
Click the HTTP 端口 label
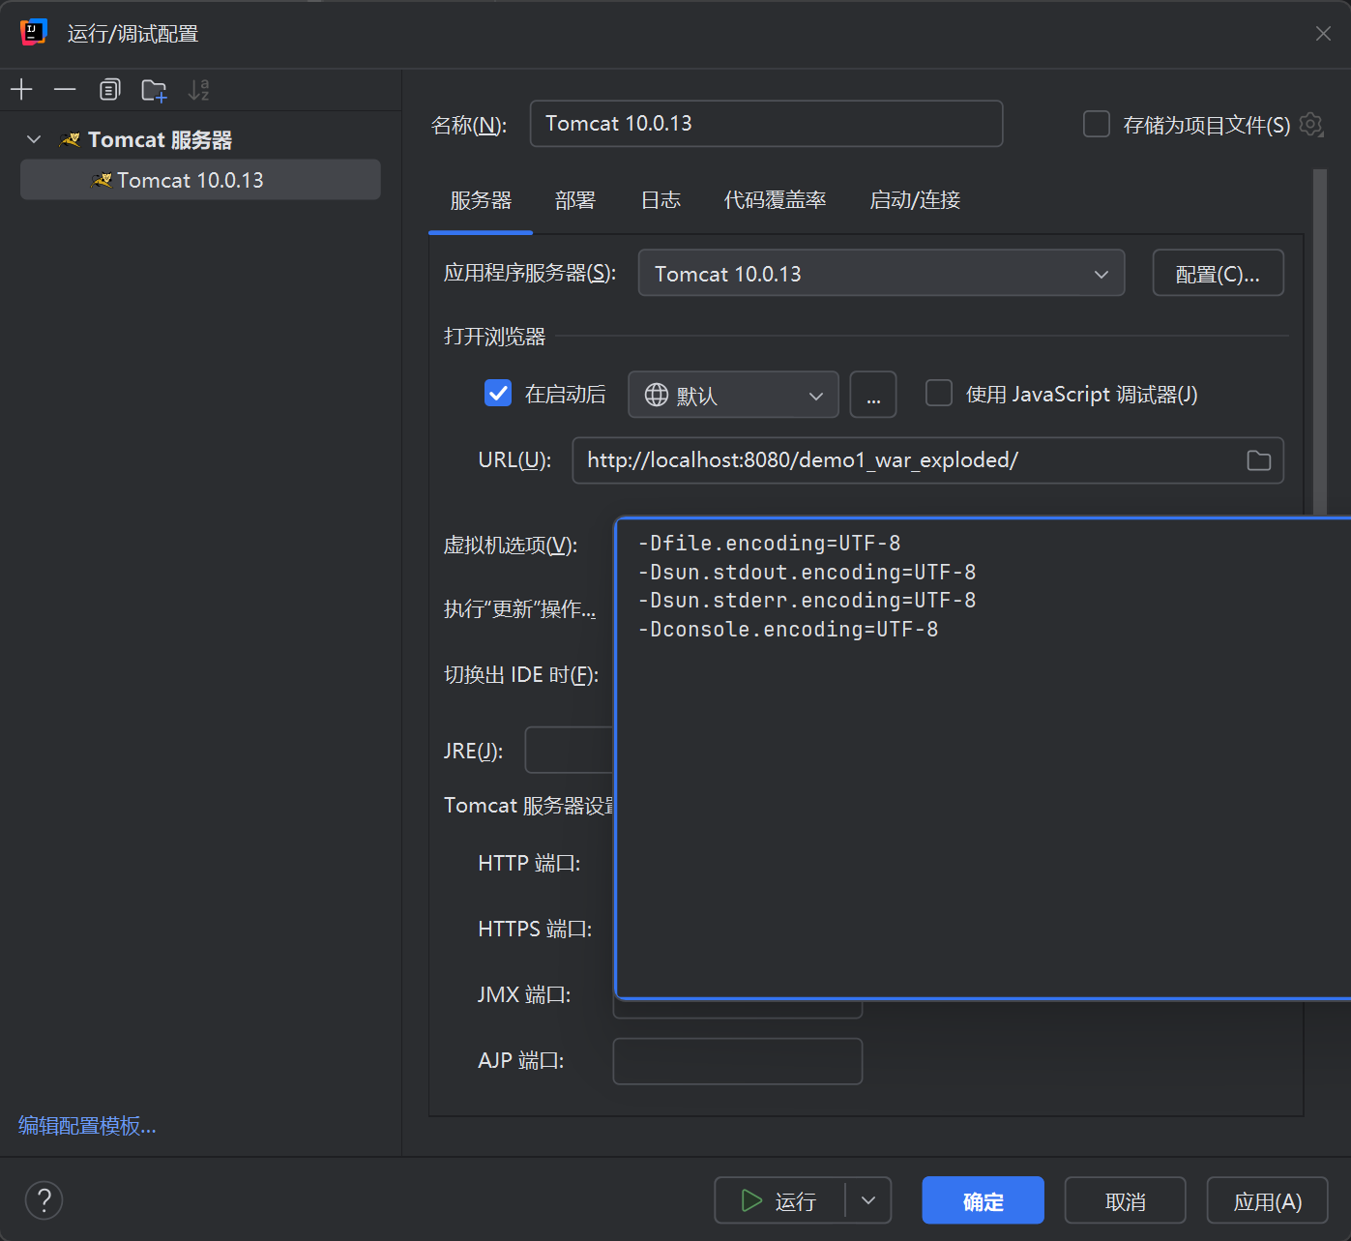pos(529,863)
